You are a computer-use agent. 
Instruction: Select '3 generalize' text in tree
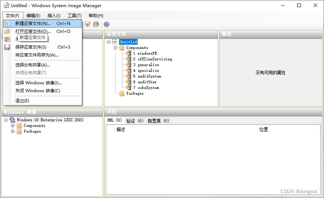tap(146, 65)
